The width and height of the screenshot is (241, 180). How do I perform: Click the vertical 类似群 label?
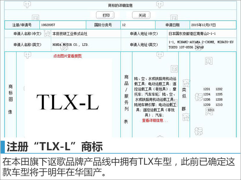tap(184, 99)
